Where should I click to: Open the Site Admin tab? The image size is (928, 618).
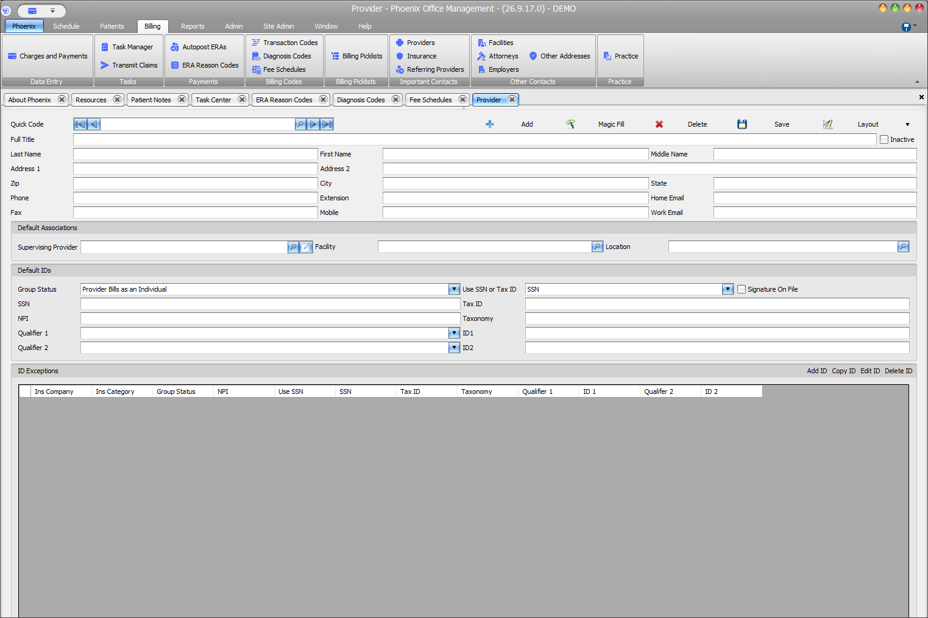click(x=278, y=26)
